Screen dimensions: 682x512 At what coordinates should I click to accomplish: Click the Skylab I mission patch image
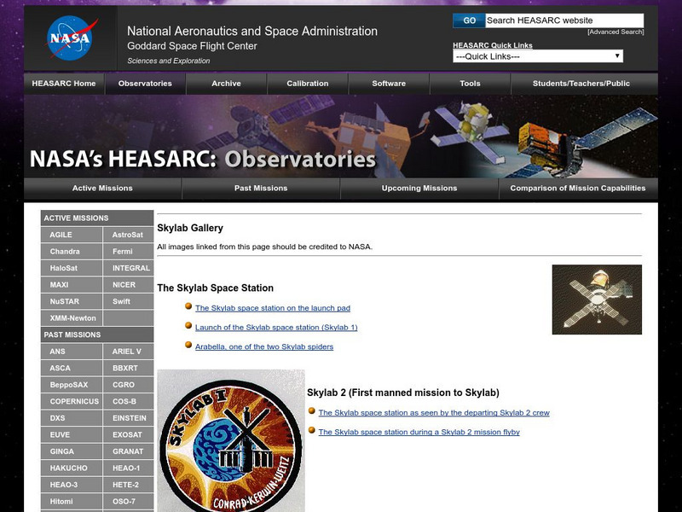[231, 440]
